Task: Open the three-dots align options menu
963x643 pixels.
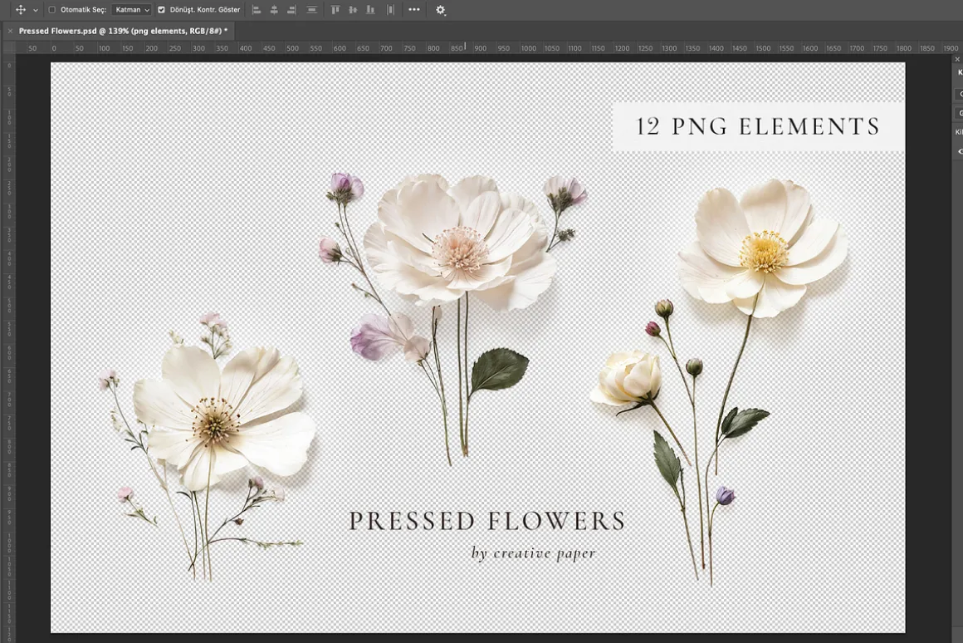Action: [x=414, y=10]
